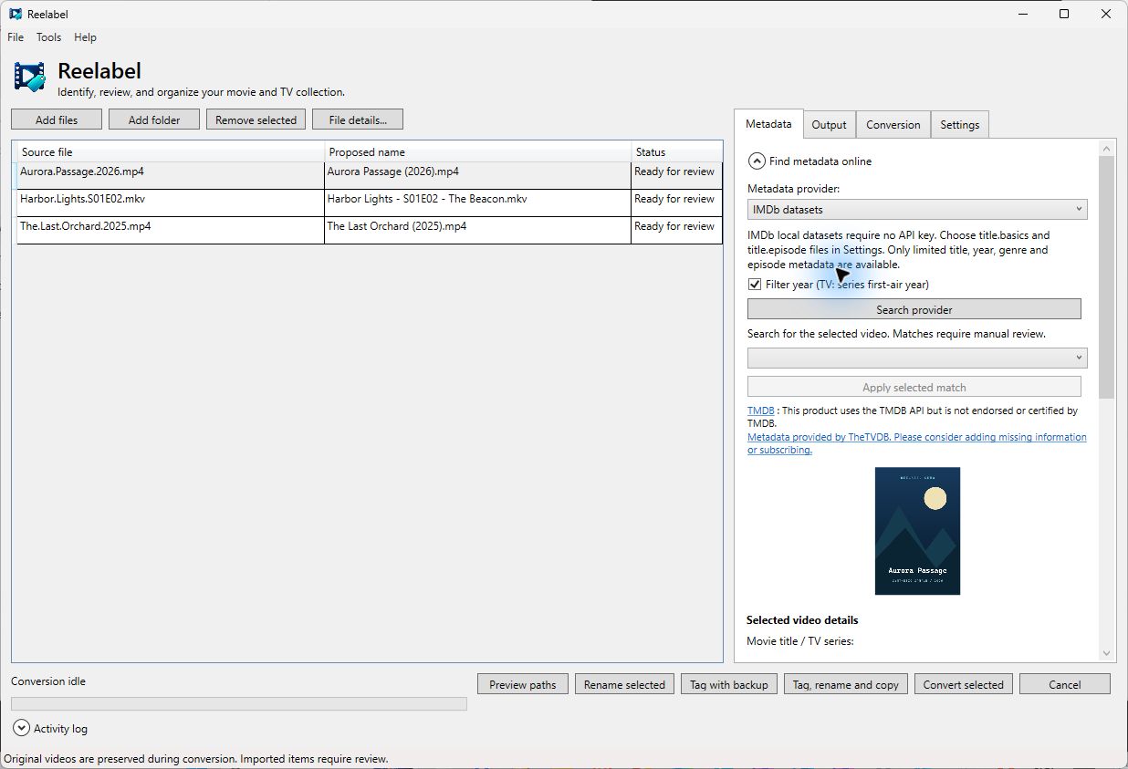Image resolution: width=1128 pixels, height=769 pixels.
Task: Click the Reelabel logo icon in header
Action: (x=29, y=77)
